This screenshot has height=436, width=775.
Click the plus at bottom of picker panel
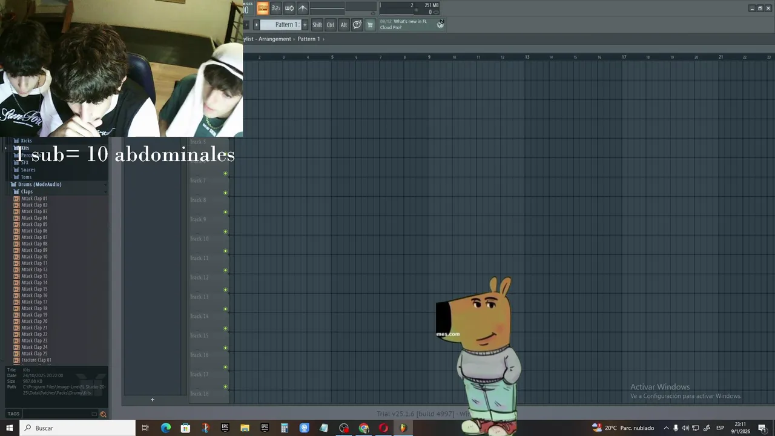point(153,400)
